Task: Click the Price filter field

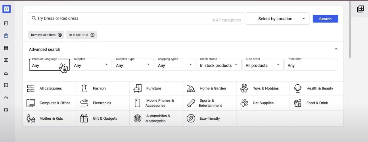Action: click(310, 65)
